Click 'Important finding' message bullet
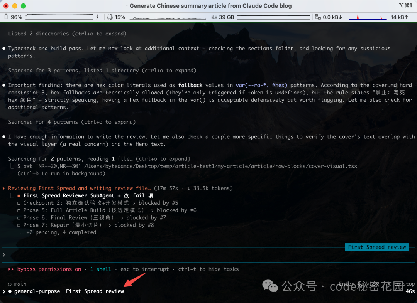Viewport: 417px width, 303px height. 4,85
